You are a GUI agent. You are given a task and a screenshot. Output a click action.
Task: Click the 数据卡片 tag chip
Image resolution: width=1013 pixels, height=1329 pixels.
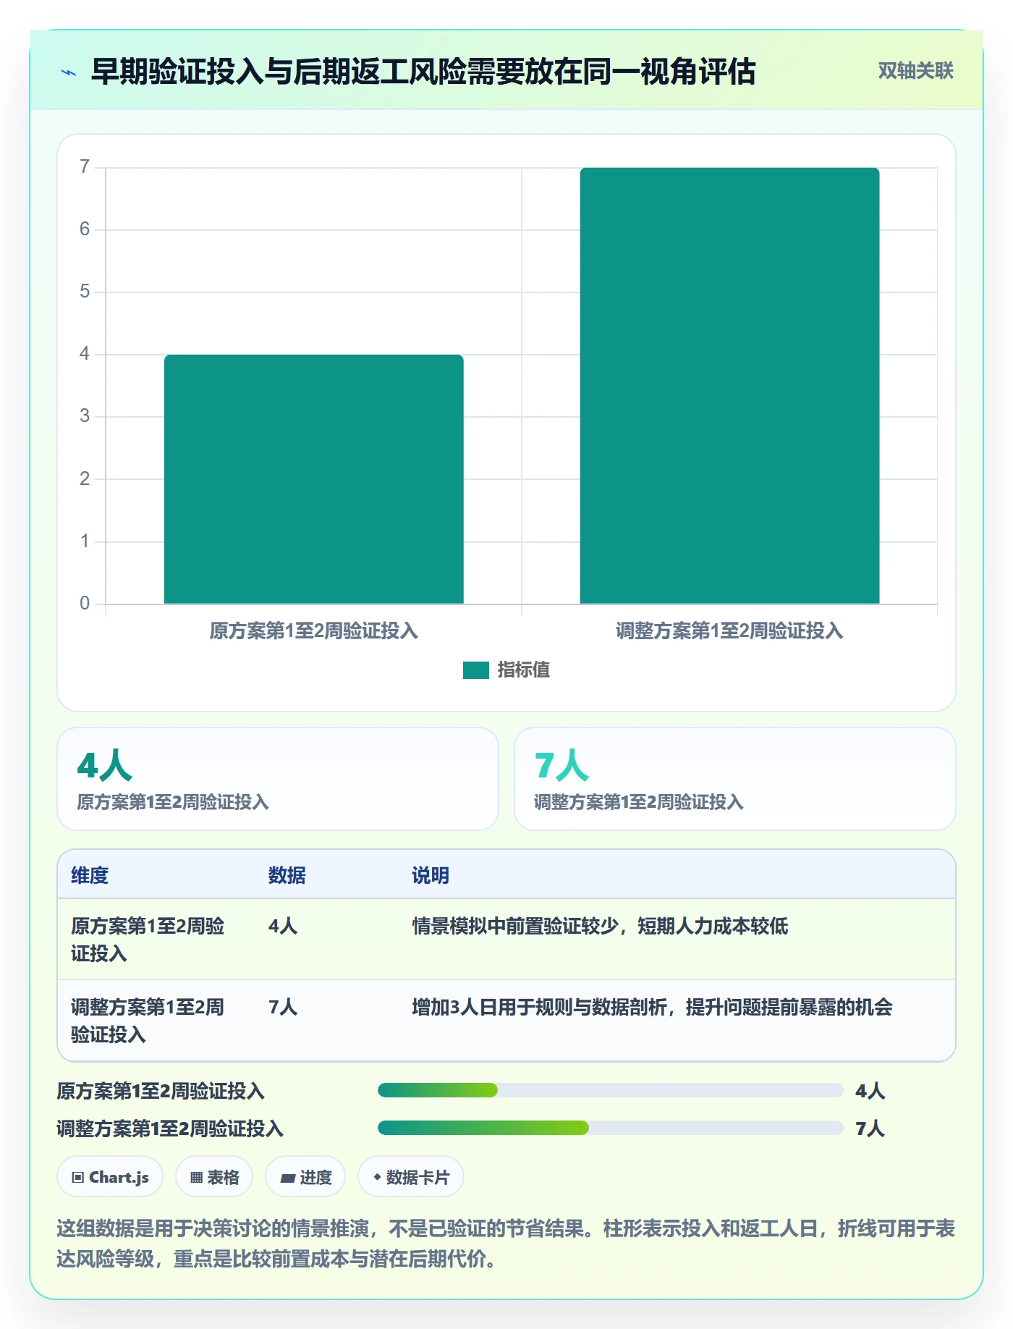point(411,1177)
